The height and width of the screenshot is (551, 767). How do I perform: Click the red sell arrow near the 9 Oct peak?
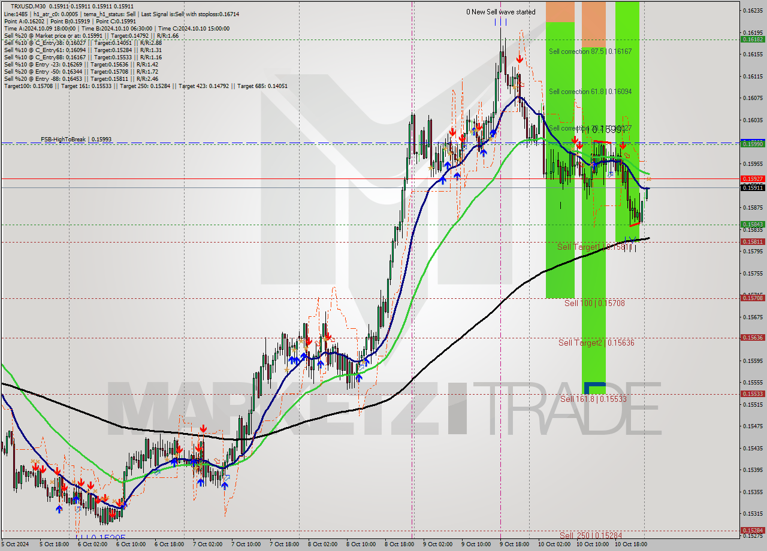(x=520, y=59)
